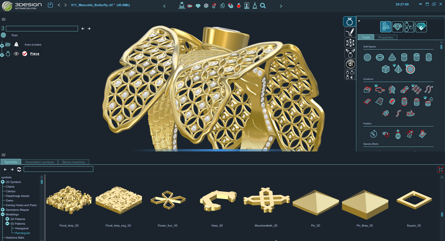Select the cone solid figure tool
Viewport: 445px width, 241px height.
392,57
